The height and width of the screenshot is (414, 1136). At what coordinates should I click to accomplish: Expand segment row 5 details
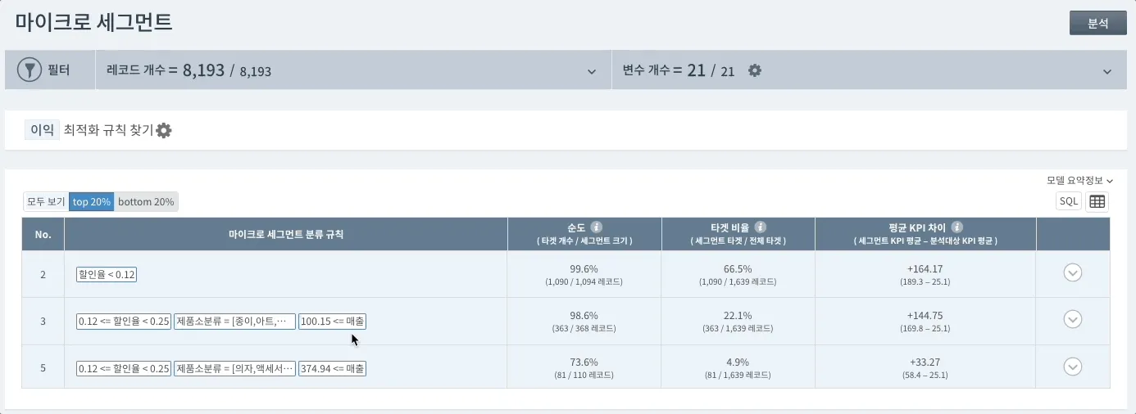pyautogui.click(x=1072, y=367)
